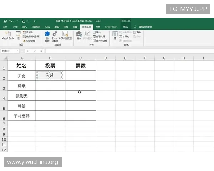
Task: Click the fx Insert Function icon
Action: pyautogui.click(x=41, y=51)
